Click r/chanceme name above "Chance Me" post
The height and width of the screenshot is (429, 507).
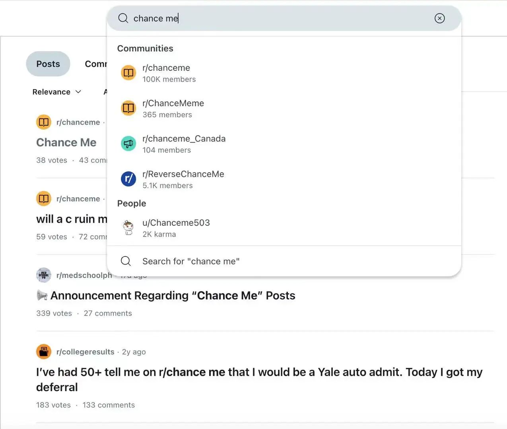tap(78, 122)
